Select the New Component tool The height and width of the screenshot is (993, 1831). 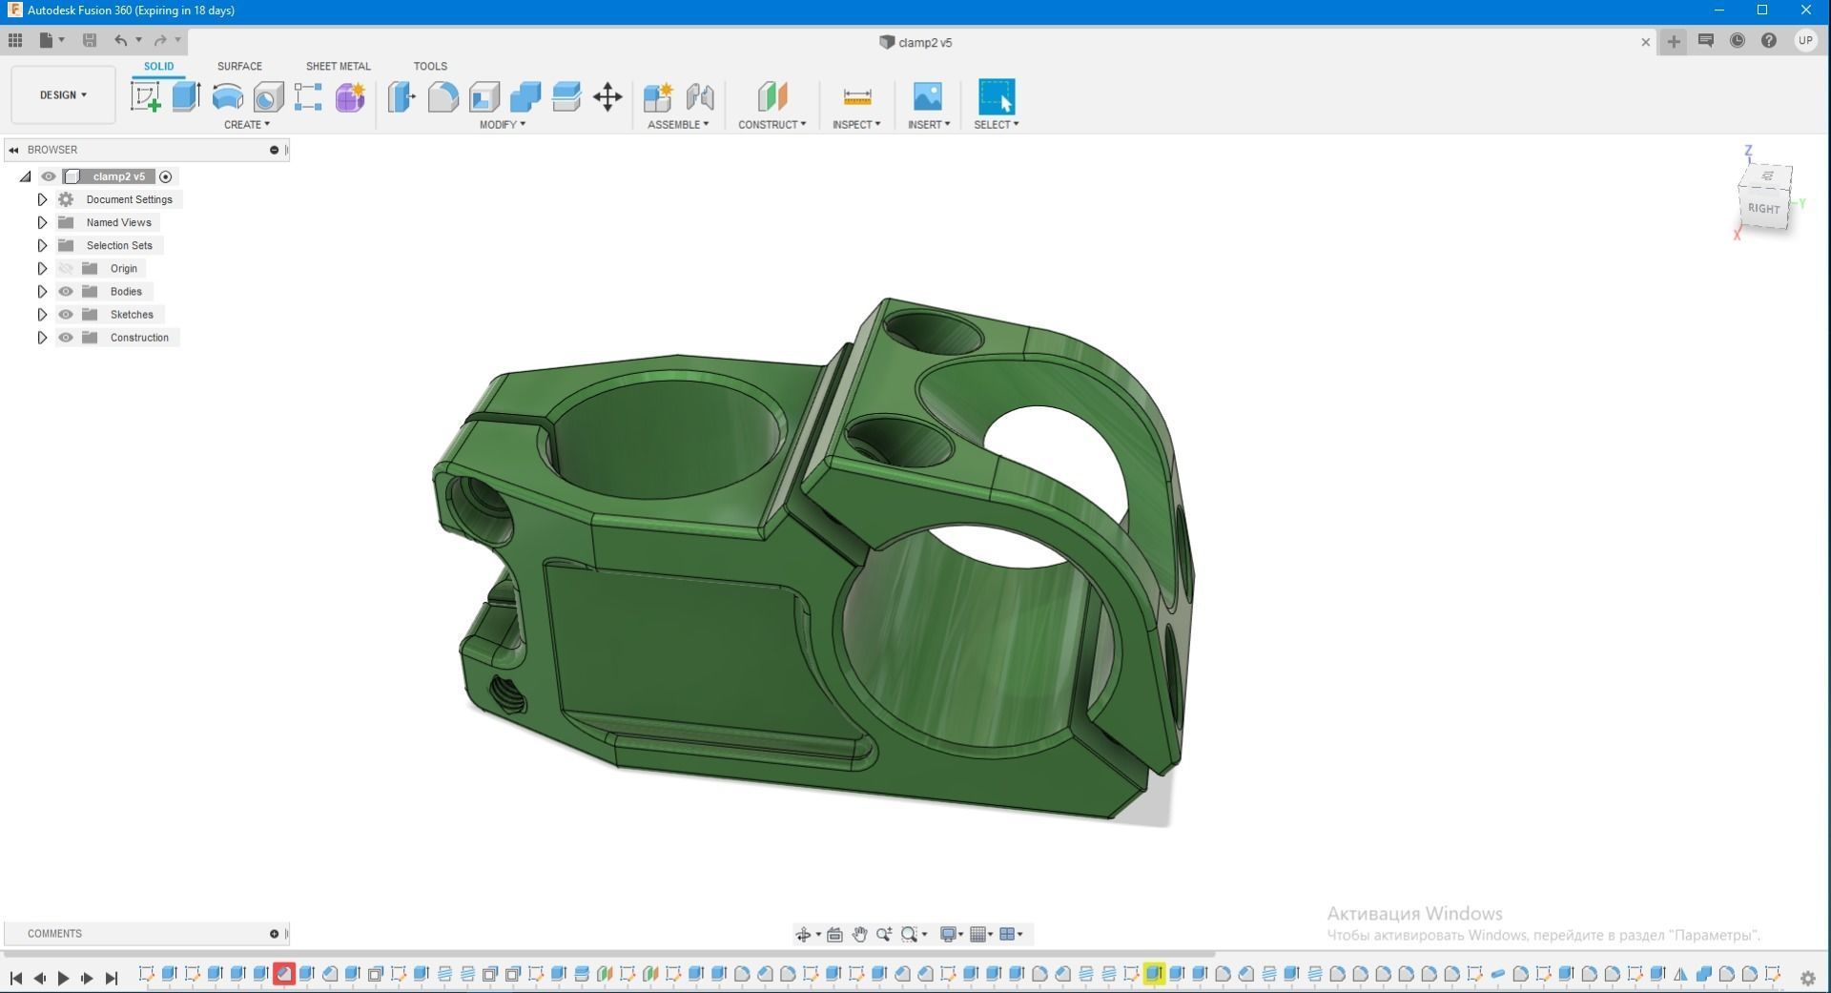tap(658, 96)
